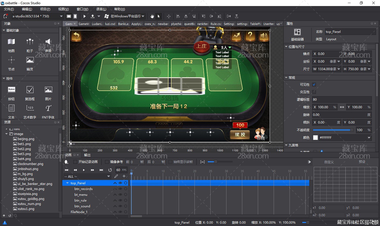Click the name field top_Panel
Image resolution: width=380 pixels, height=226 pixels.
point(350,32)
